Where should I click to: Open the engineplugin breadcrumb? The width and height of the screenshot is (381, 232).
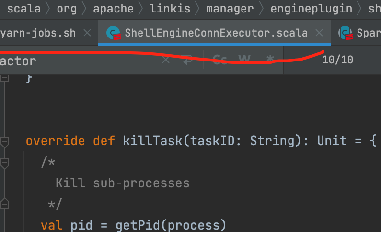(x=311, y=8)
